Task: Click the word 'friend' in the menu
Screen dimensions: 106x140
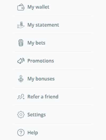Action: coord(52,97)
